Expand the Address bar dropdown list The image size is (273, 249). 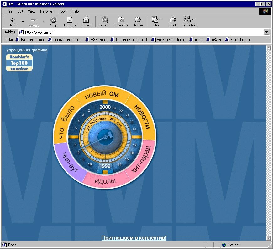[x=266, y=32]
